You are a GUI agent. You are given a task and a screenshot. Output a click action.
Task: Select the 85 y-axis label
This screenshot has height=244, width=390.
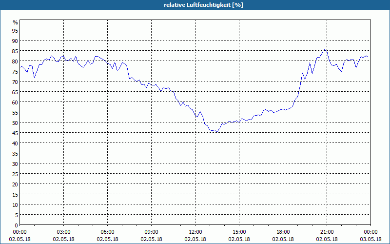click(15, 51)
